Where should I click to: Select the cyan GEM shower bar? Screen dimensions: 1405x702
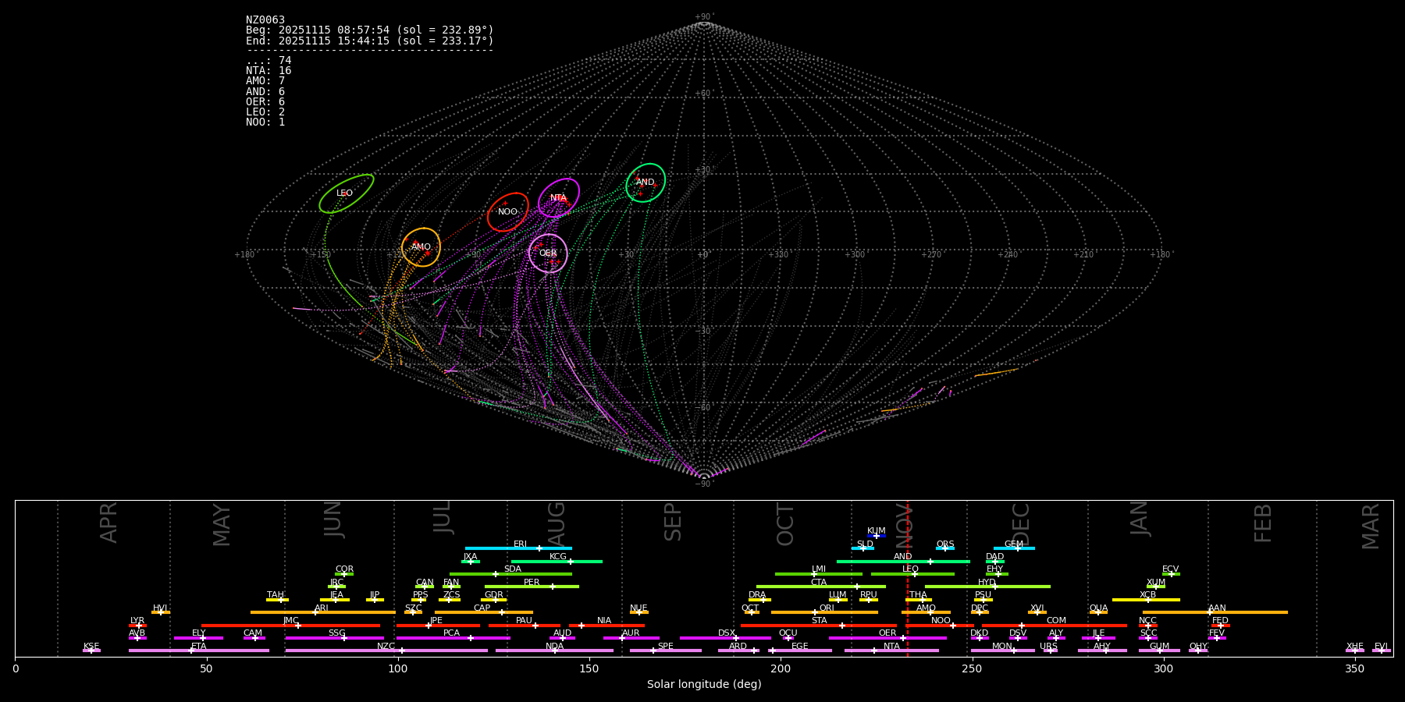(1013, 548)
